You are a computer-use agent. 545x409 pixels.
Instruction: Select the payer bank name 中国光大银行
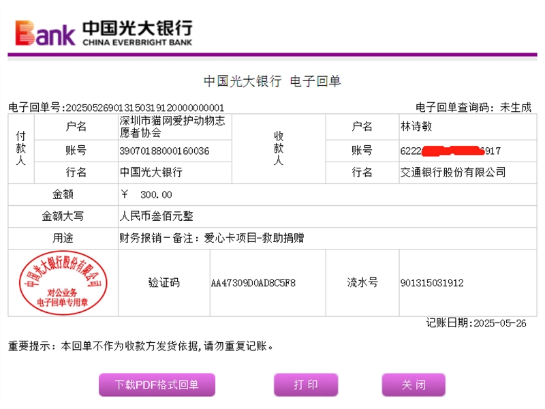[151, 172]
